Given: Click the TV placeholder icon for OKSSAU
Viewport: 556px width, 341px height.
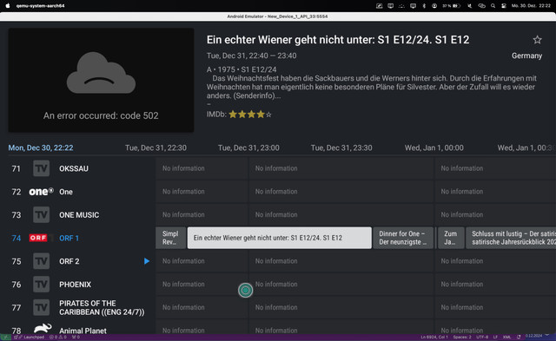Looking at the screenshot, I should click(x=41, y=168).
